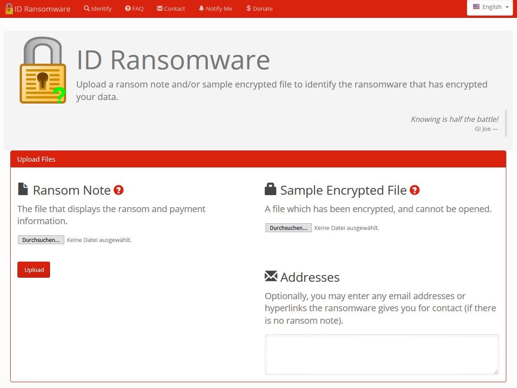Open the Notify Me page
517x388 pixels.
pos(215,8)
